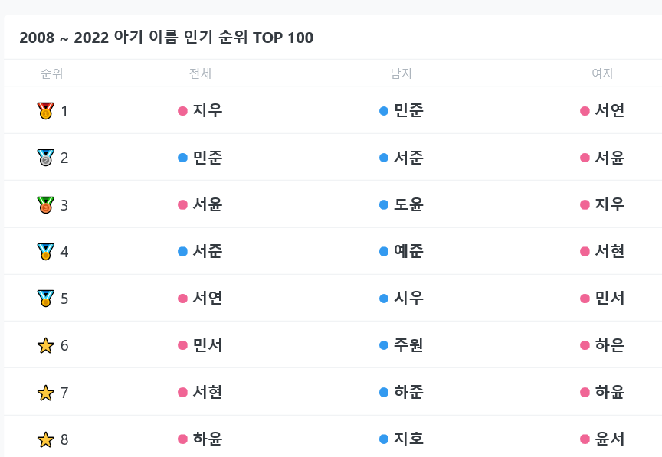Open the boy name 지호 at rank 8

pyautogui.click(x=408, y=439)
